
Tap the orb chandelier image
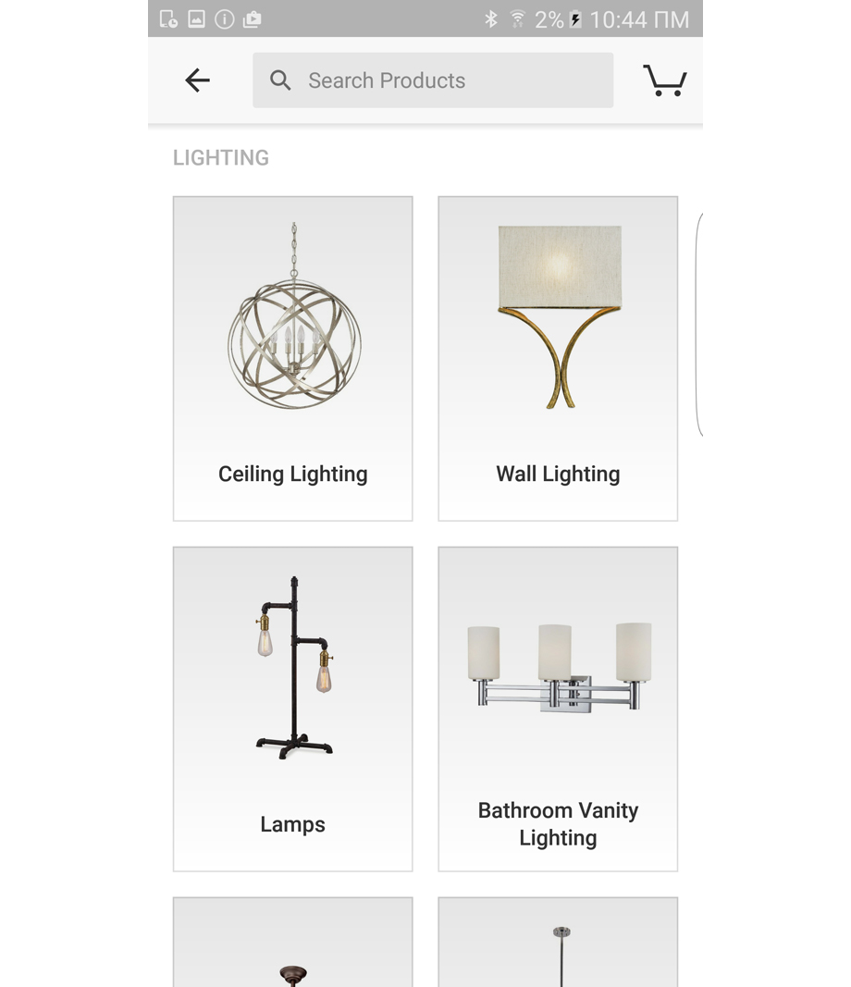click(294, 316)
